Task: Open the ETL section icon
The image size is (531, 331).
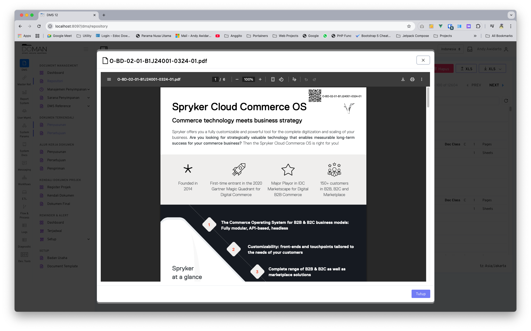Action: pos(24,192)
